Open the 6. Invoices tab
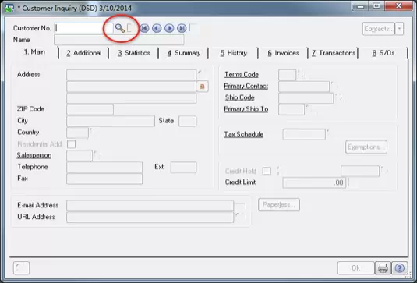The image size is (417, 283). click(x=283, y=53)
